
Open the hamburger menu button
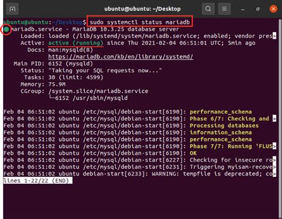(x=224, y=9)
